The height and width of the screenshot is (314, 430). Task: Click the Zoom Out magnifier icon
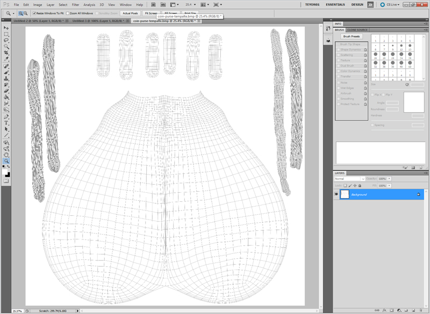(x=26, y=13)
